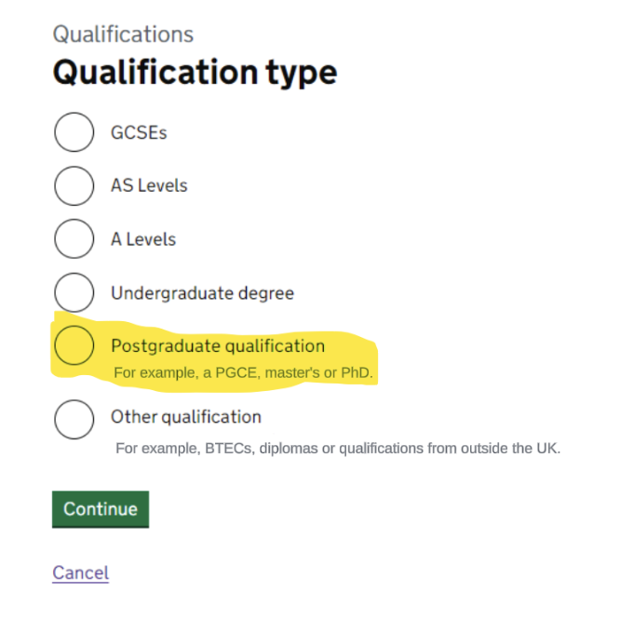
Task: Pick the A Levels radio circle
Action: tap(74, 239)
